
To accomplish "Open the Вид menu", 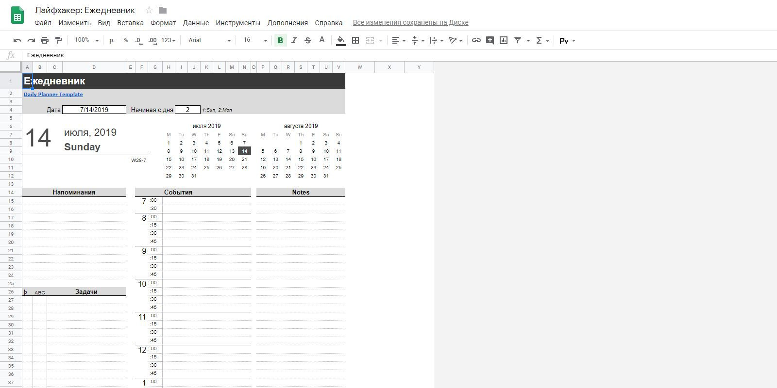I will pos(104,23).
